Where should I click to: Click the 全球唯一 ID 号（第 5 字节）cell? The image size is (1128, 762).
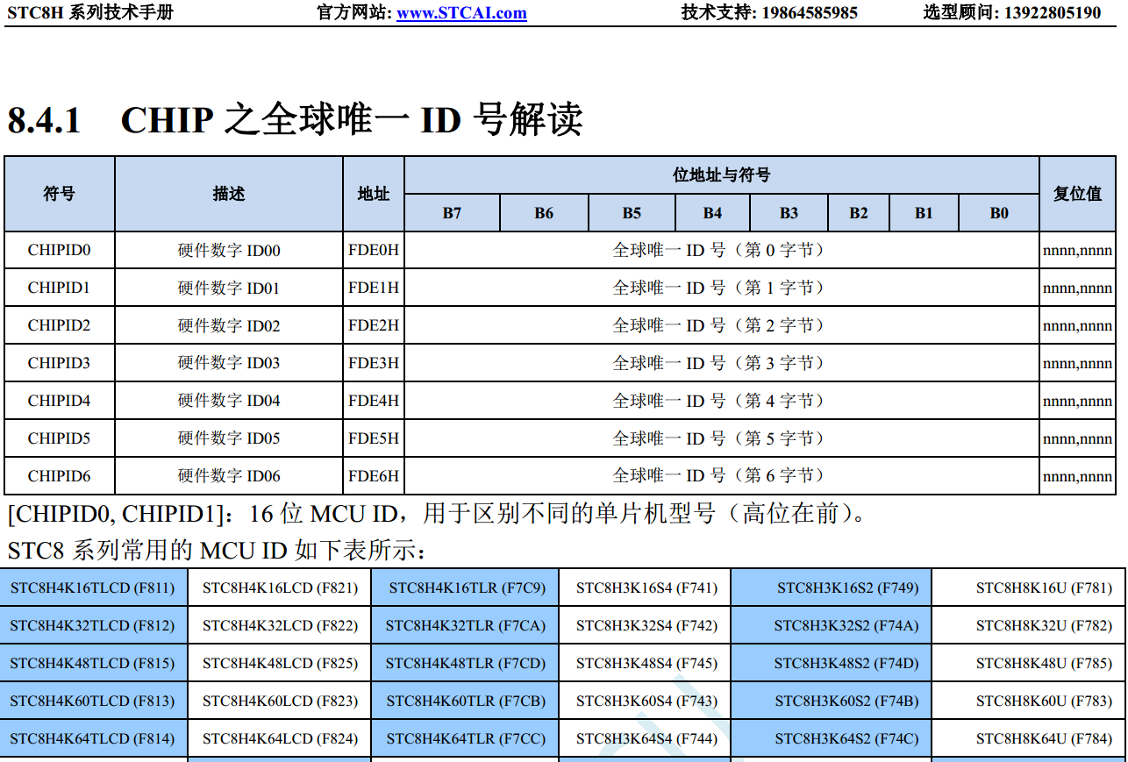(722, 438)
